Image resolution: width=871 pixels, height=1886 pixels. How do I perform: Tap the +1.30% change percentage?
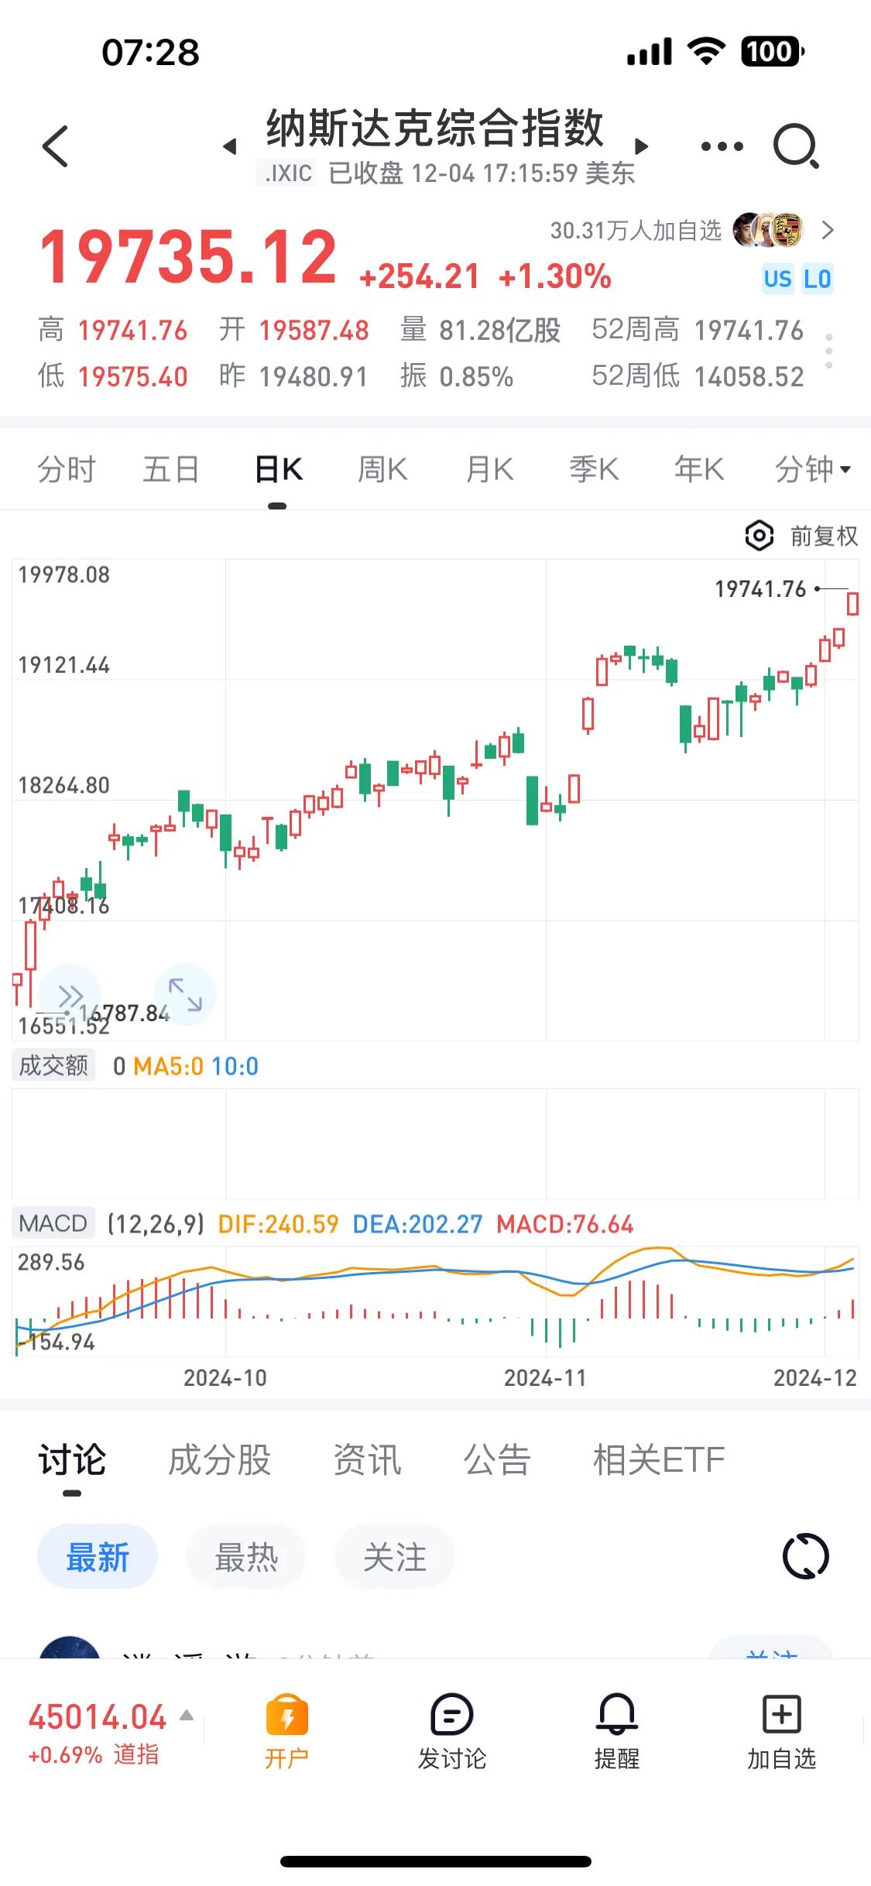pos(555,276)
